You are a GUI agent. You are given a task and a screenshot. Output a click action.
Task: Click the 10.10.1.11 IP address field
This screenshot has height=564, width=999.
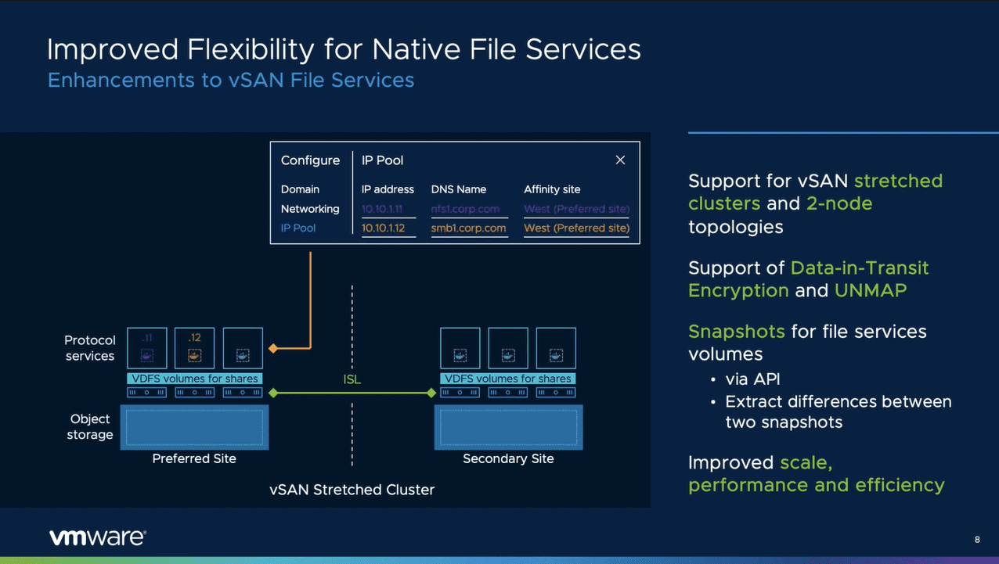(388, 210)
